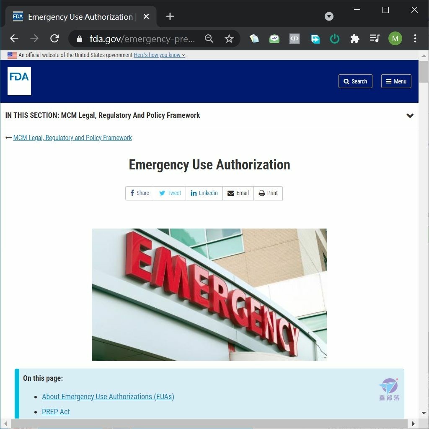Click the vertical scrollbar thumb
Viewport: 429px width, 429px height.
coord(424,71)
